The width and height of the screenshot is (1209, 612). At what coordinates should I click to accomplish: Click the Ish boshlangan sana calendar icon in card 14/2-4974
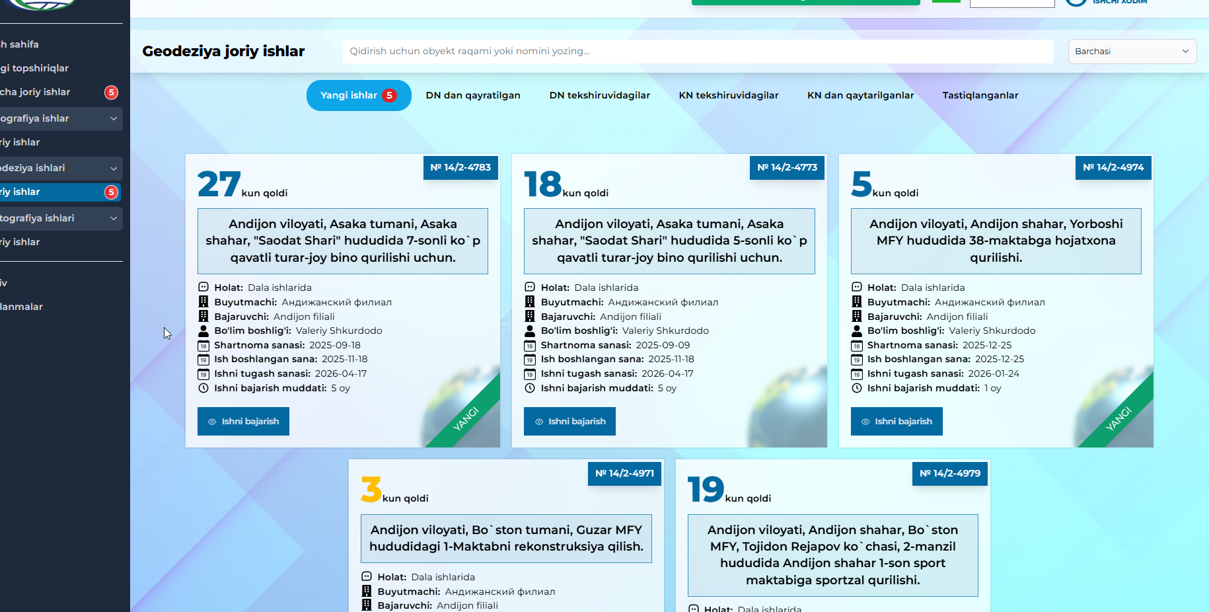coord(857,360)
